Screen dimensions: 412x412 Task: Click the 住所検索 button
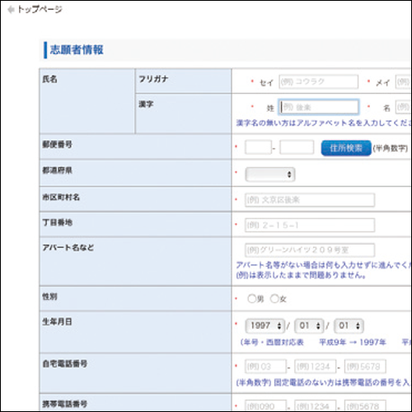tap(346, 148)
